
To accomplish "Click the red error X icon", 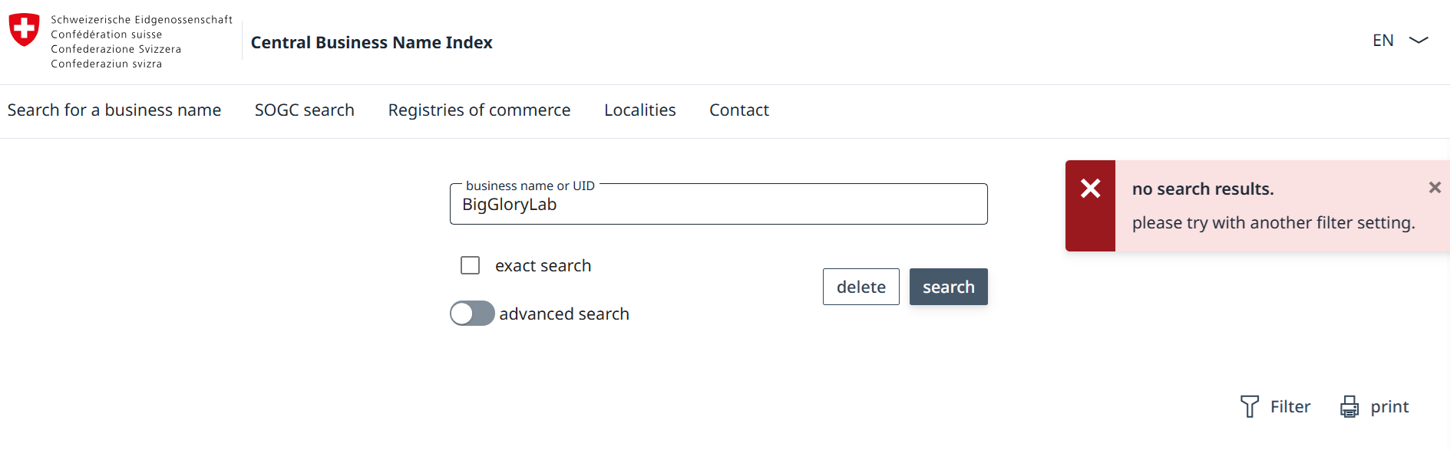I will (x=1090, y=189).
